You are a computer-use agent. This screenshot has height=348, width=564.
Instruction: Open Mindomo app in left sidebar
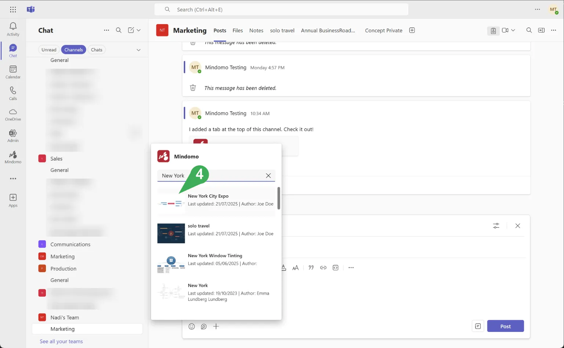point(13,157)
